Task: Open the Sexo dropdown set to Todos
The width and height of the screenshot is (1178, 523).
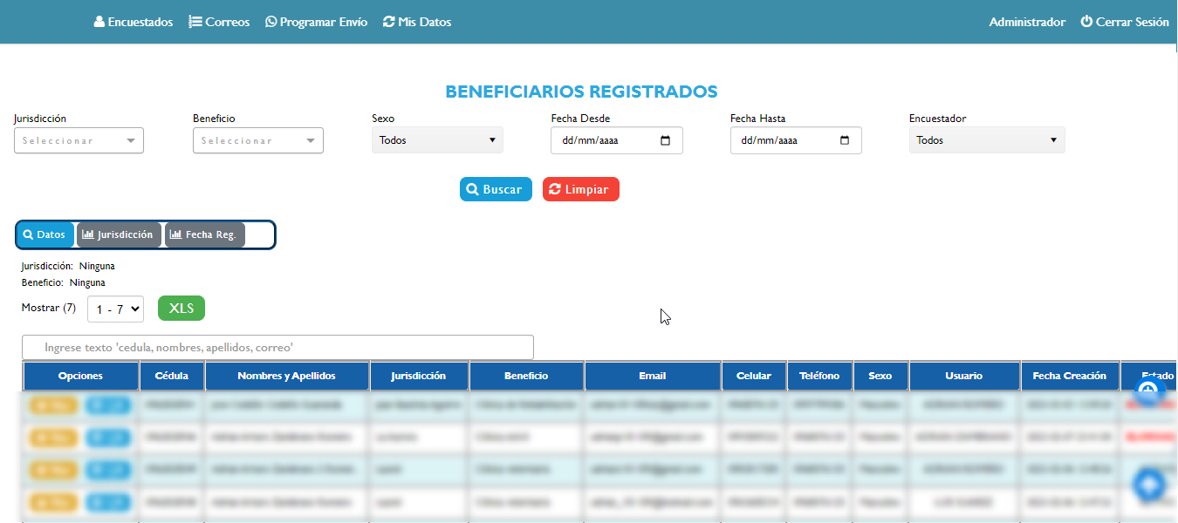Action: tap(437, 140)
